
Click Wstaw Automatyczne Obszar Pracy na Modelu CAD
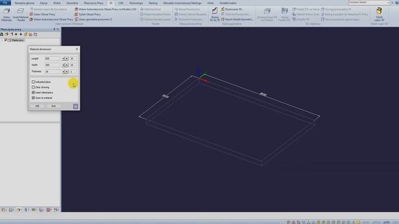(105, 9)
